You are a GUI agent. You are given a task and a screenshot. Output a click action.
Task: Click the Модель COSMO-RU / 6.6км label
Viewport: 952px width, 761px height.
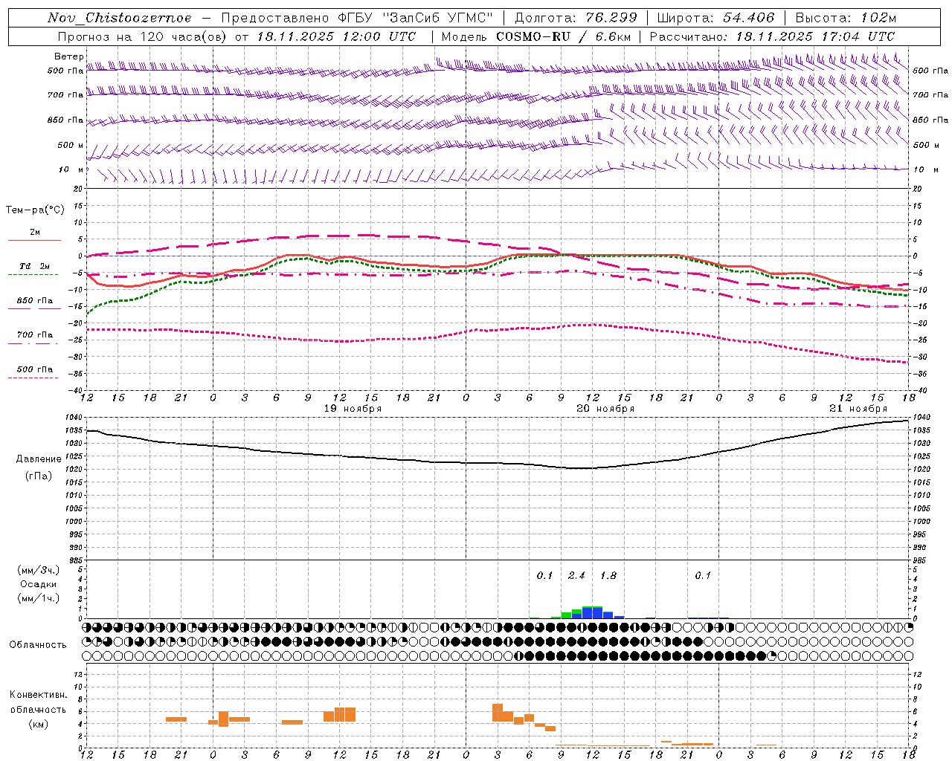click(536, 36)
